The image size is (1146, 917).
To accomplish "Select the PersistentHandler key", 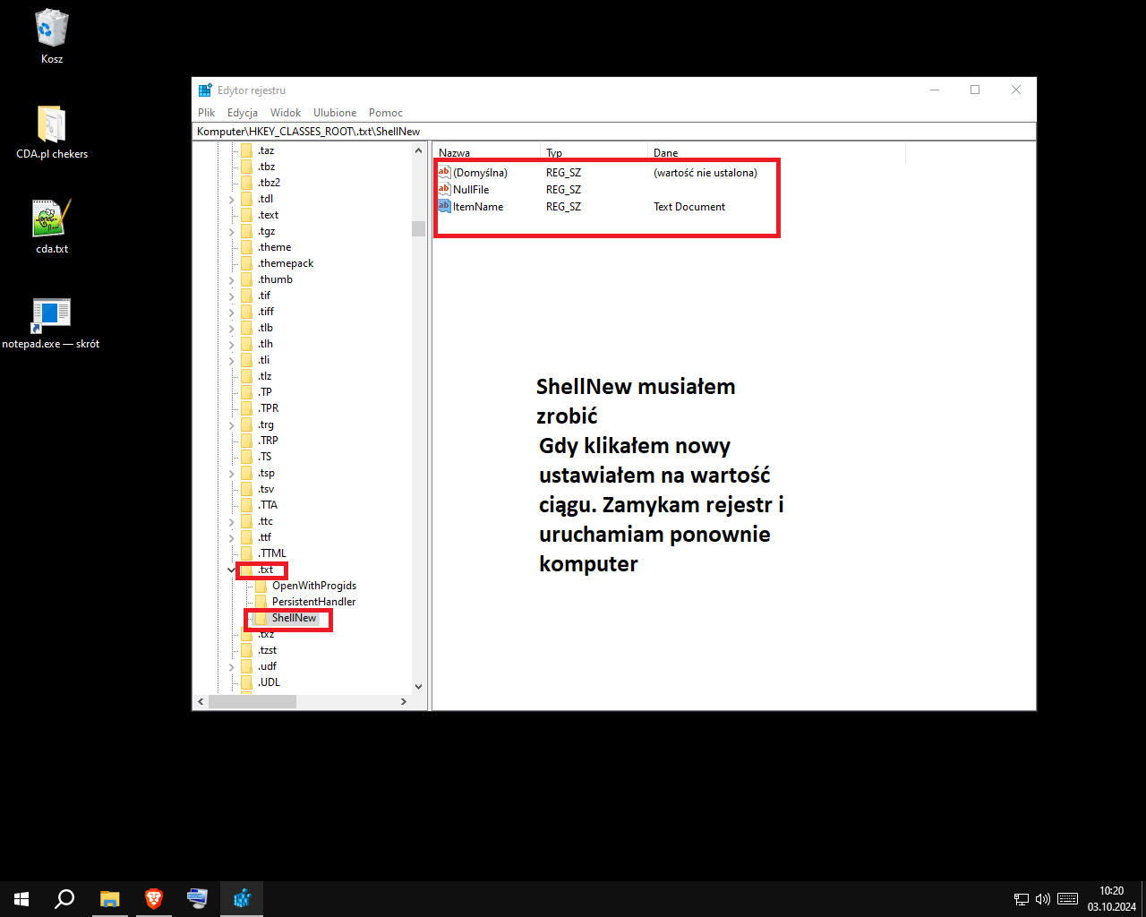I will pos(313,602).
